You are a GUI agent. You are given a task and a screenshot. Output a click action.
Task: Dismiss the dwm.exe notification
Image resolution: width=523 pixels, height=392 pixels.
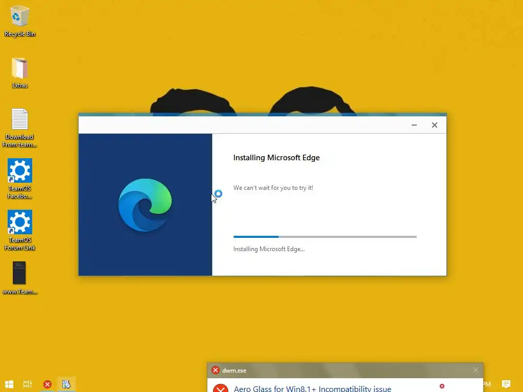(x=476, y=370)
